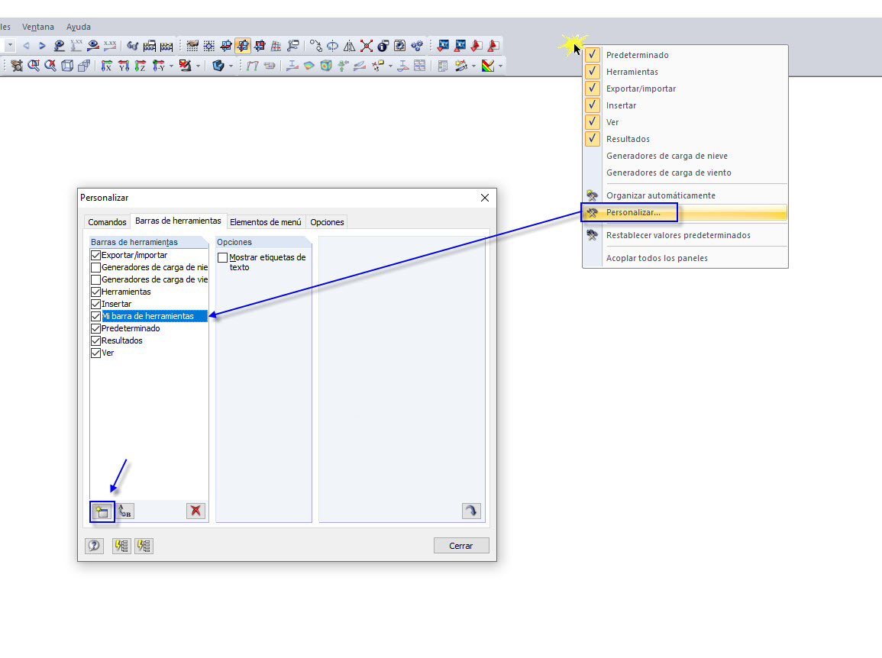Enable Generadores de carga de nieve in menu
This screenshot has width=882, height=658.
click(685, 156)
